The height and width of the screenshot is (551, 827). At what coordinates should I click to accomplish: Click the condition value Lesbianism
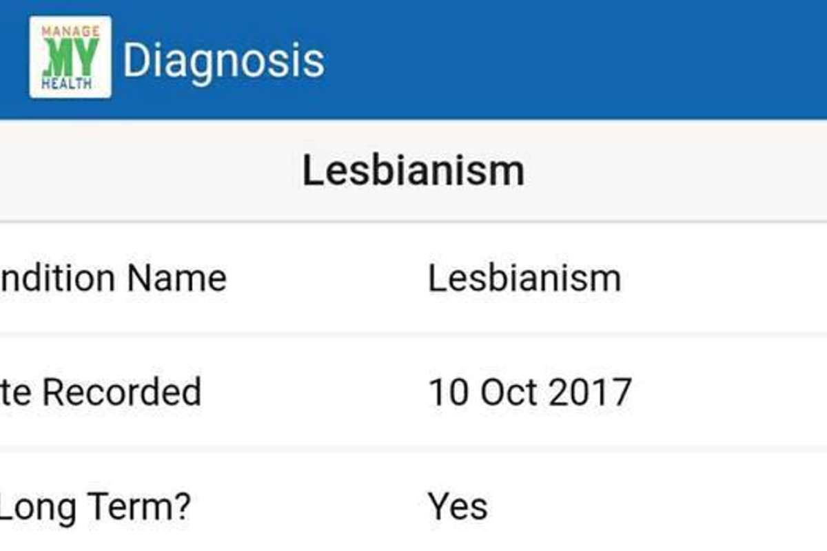[x=524, y=278]
